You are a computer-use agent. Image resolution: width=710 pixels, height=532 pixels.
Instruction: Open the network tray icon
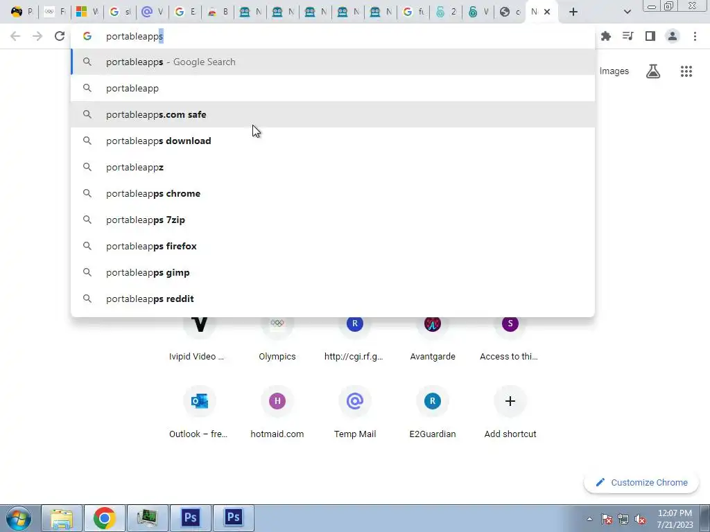click(x=623, y=519)
